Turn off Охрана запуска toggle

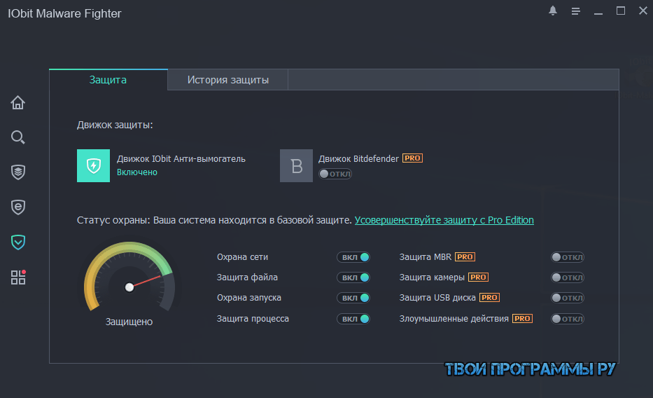click(x=353, y=298)
